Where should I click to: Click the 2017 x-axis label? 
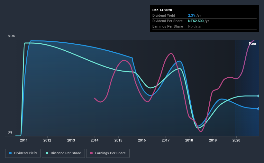(166, 140)
